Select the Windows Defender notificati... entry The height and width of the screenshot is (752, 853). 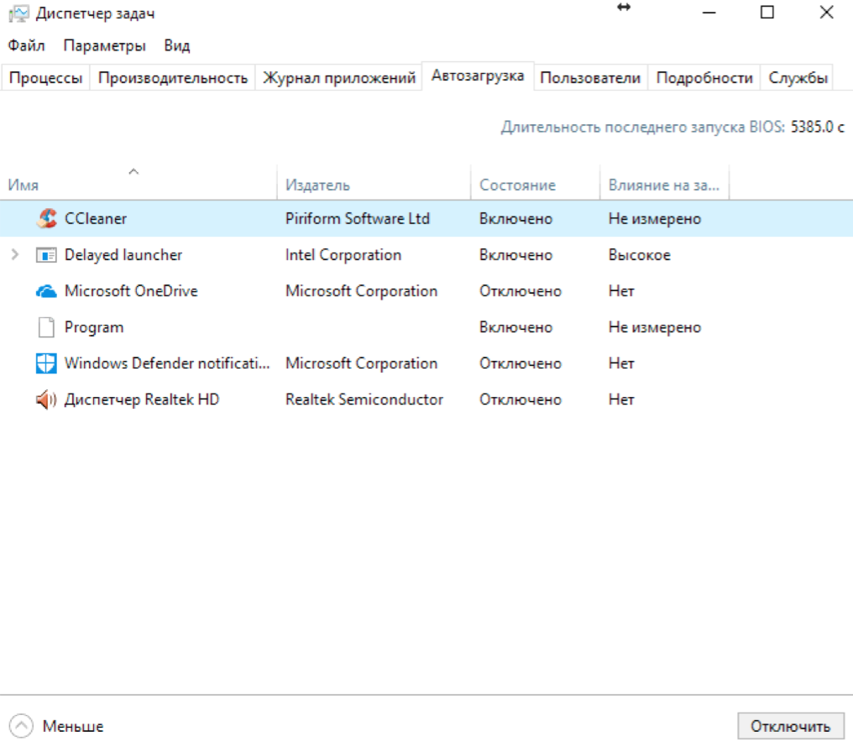167,363
